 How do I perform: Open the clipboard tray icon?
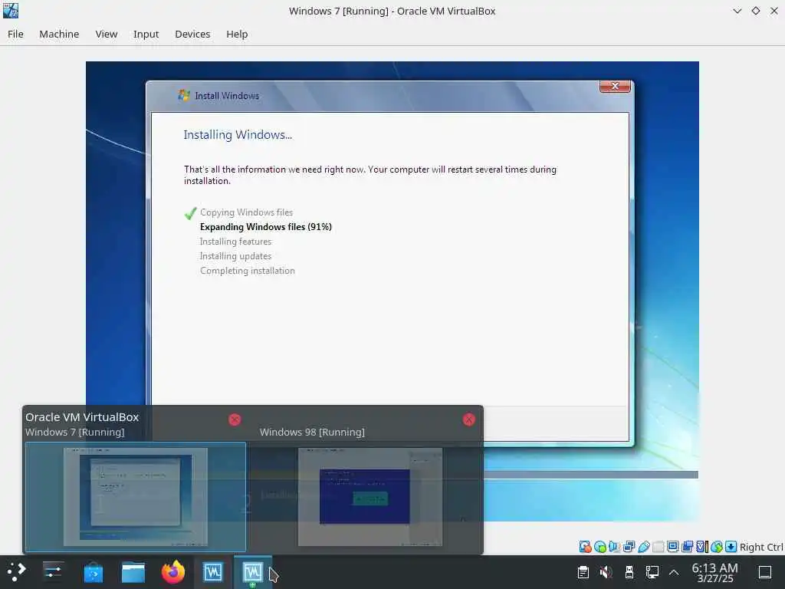point(583,572)
